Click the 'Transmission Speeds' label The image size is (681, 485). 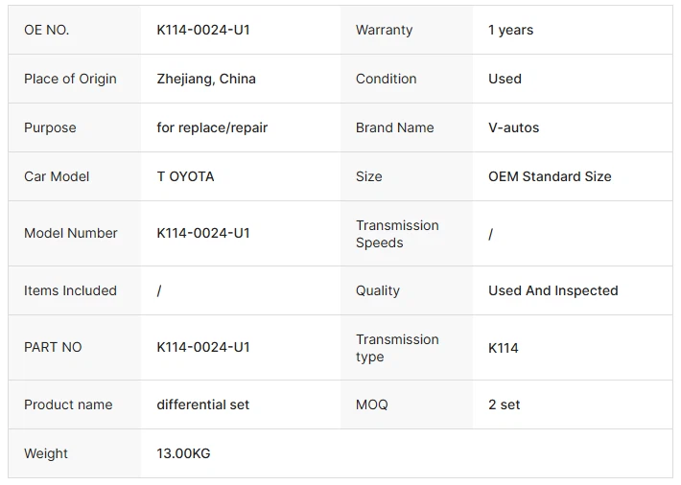click(x=397, y=234)
